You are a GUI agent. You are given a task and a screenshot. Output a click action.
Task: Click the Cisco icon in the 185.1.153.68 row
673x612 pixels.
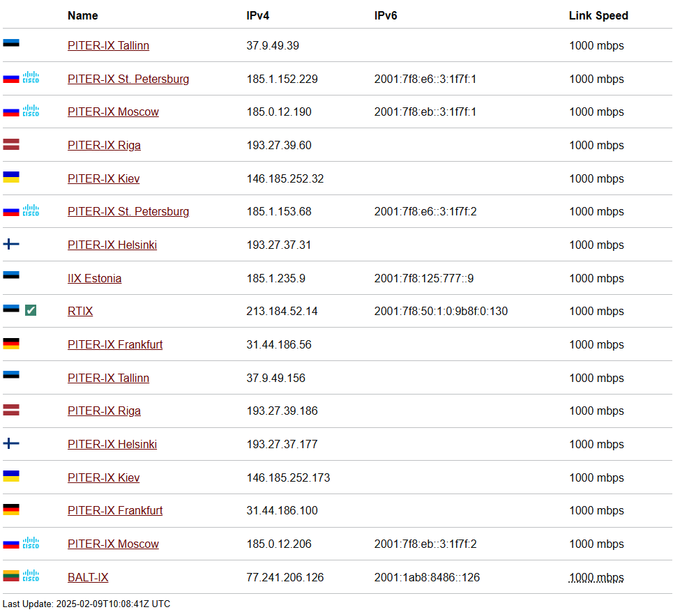(x=31, y=210)
